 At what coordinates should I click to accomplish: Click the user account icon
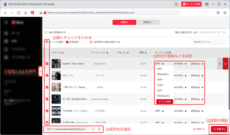[x=176, y=4]
